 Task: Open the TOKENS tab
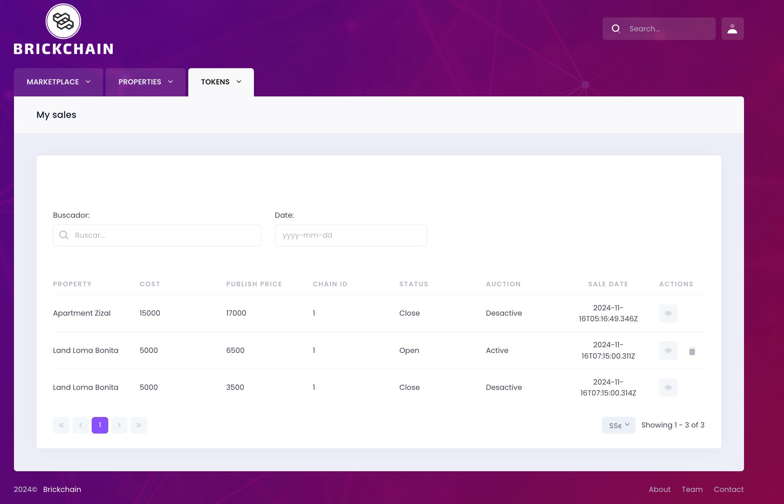coord(221,82)
